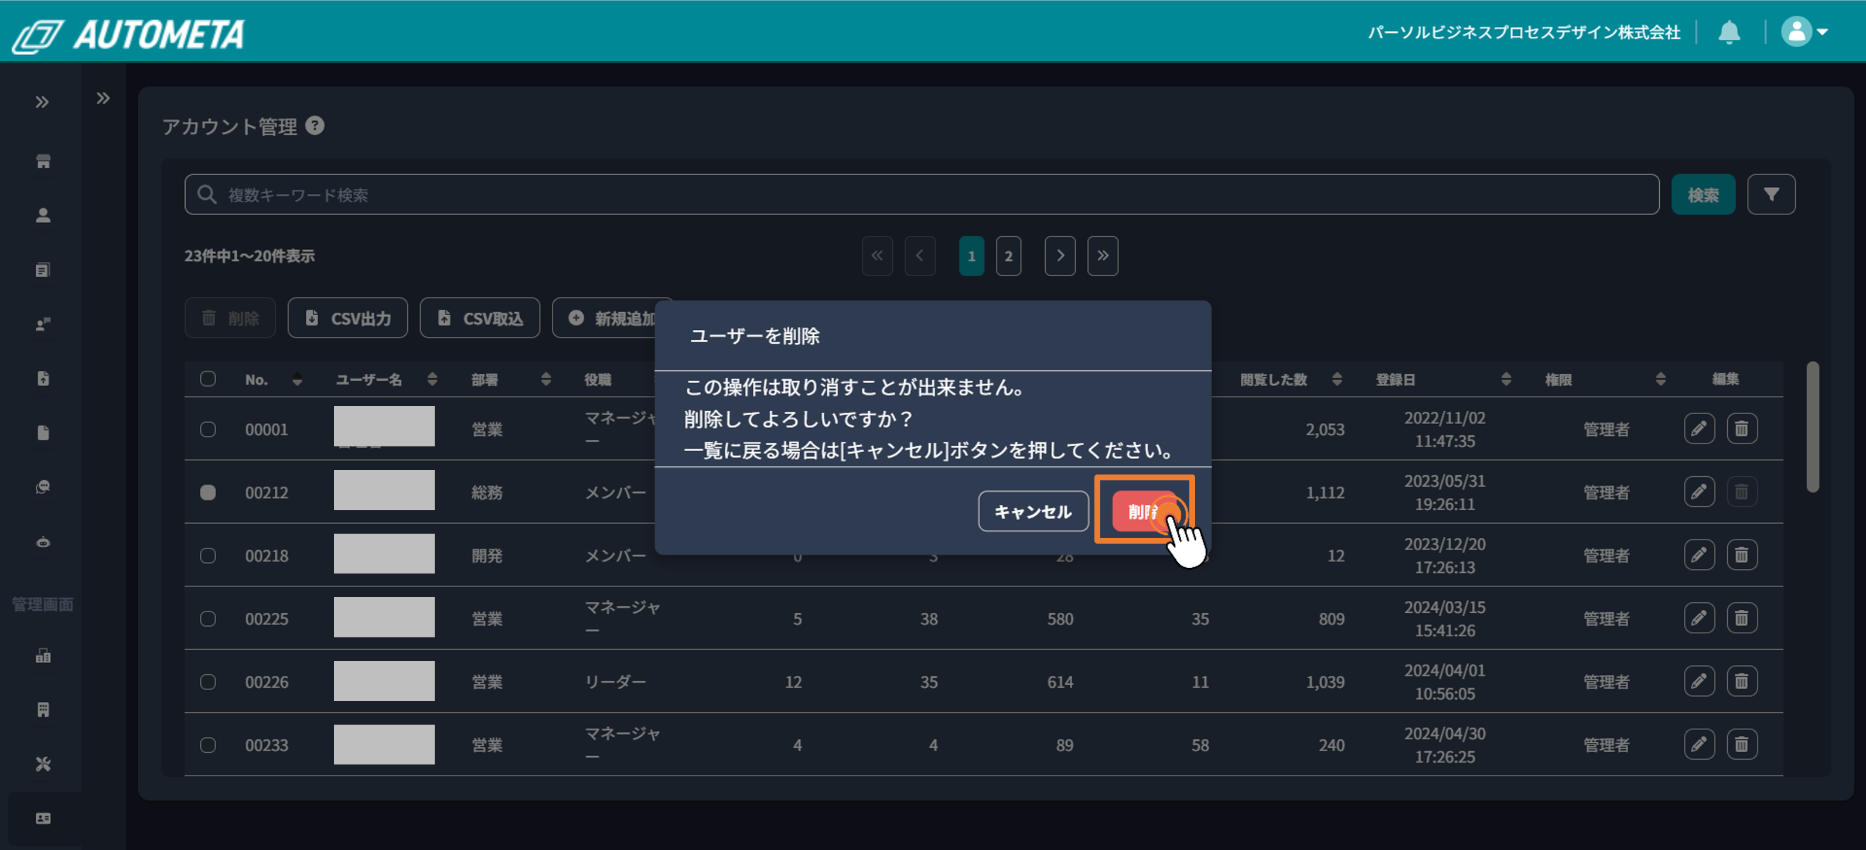Click the 検索 search button

[1703, 194]
